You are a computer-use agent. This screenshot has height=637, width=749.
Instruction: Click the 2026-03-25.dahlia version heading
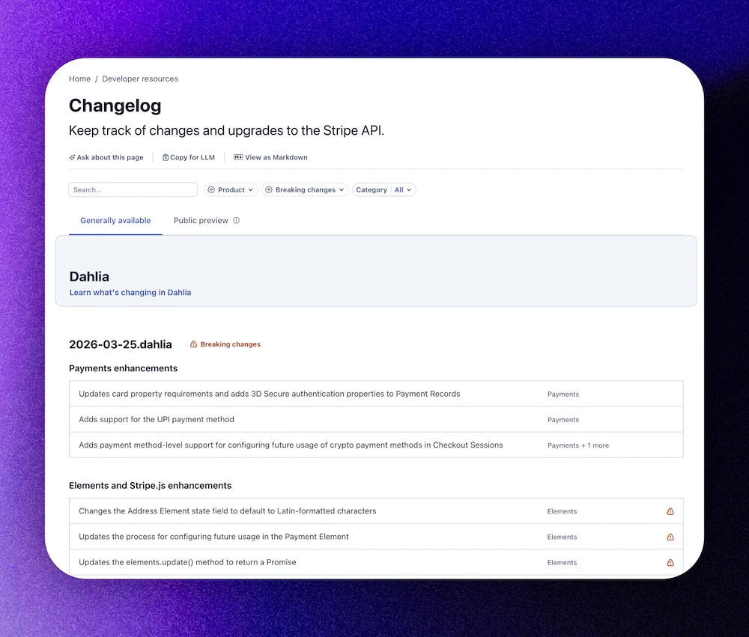pyautogui.click(x=121, y=344)
